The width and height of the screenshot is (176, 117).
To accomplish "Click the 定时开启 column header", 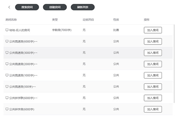I will (88, 20).
